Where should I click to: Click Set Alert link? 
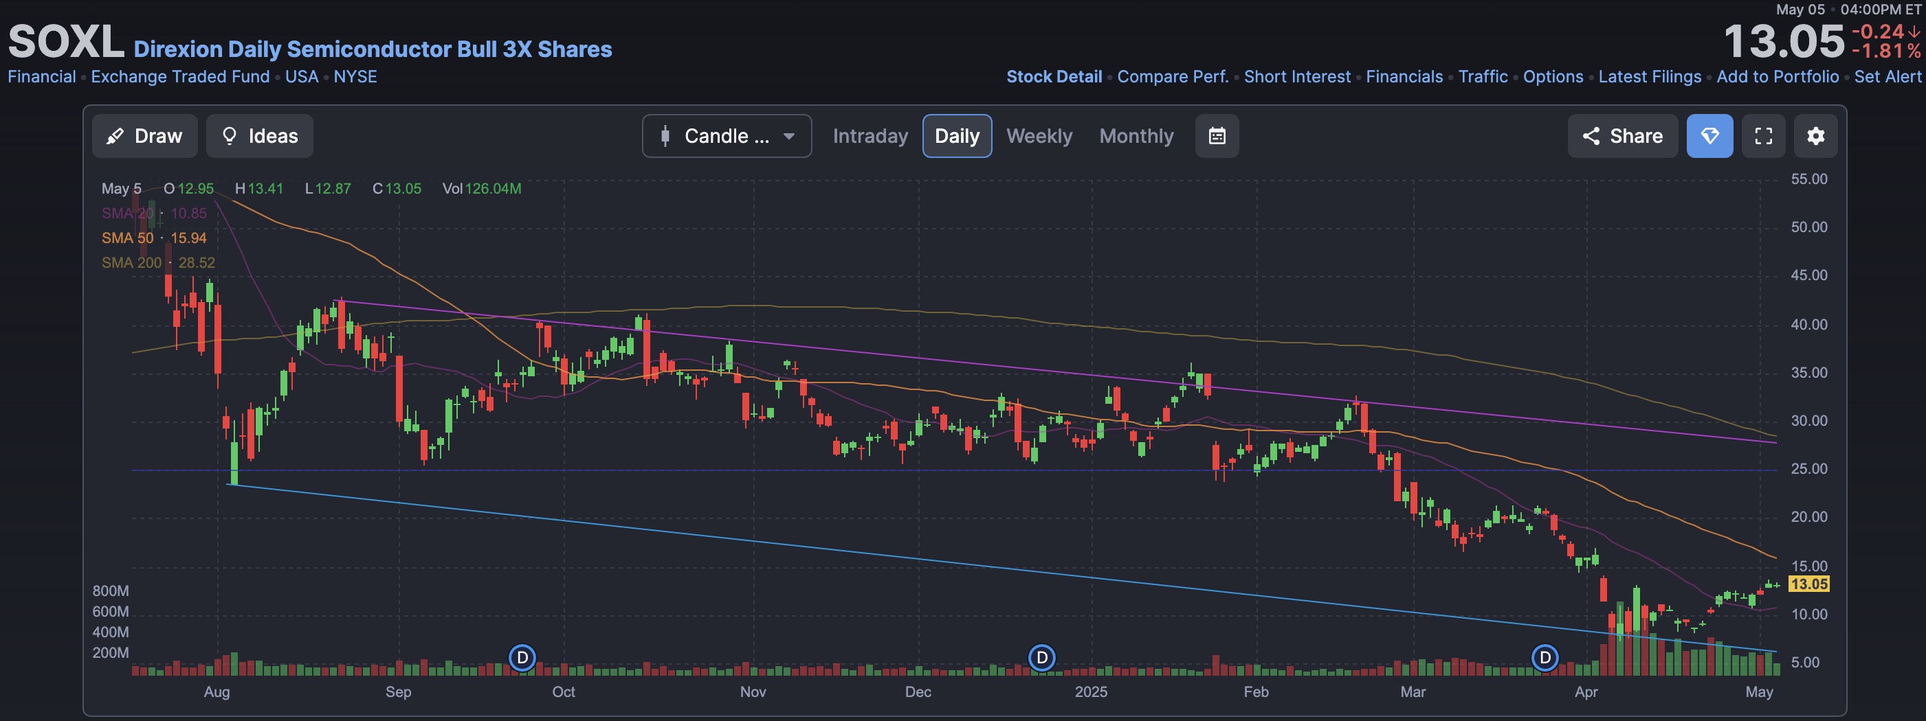tap(1887, 77)
